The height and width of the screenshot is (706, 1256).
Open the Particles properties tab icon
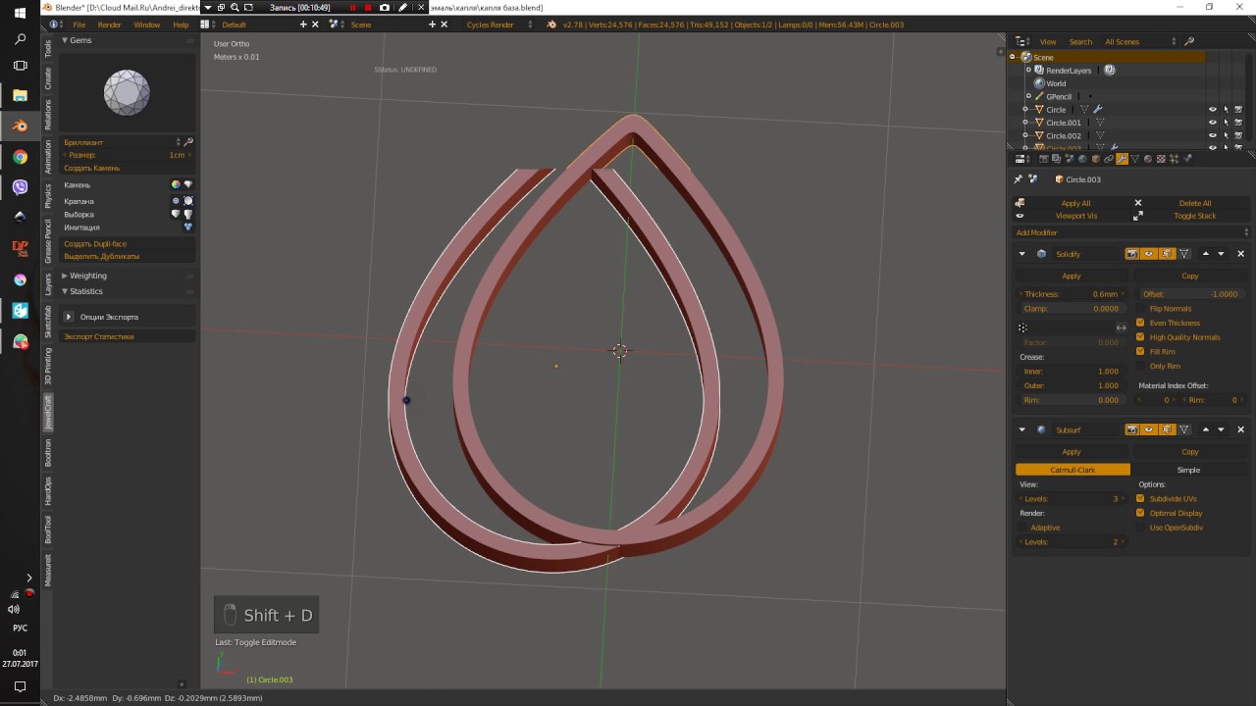1174,159
